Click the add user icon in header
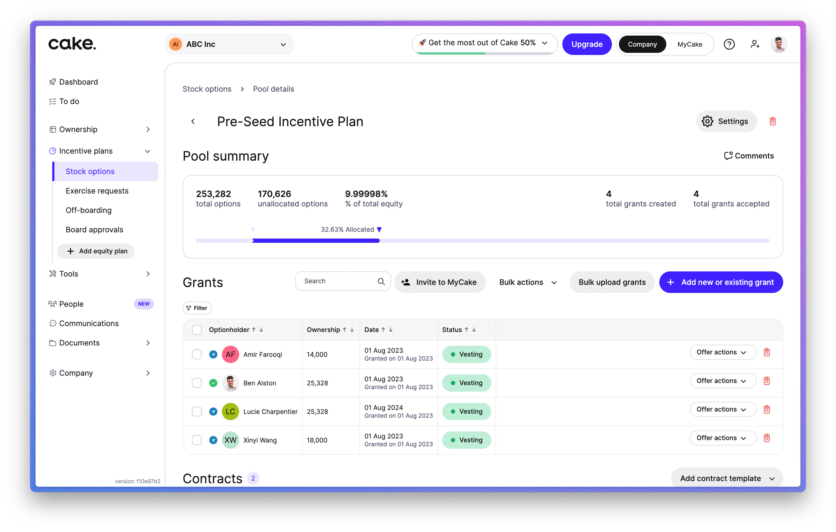The height and width of the screenshot is (532, 836). click(x=755, y=44)
